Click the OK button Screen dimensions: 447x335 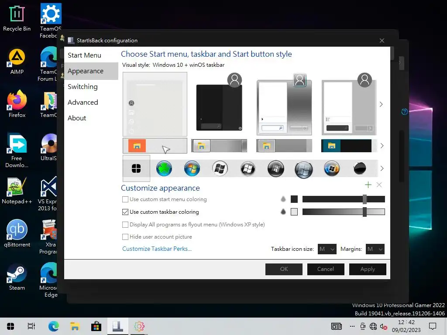(284, 269)
